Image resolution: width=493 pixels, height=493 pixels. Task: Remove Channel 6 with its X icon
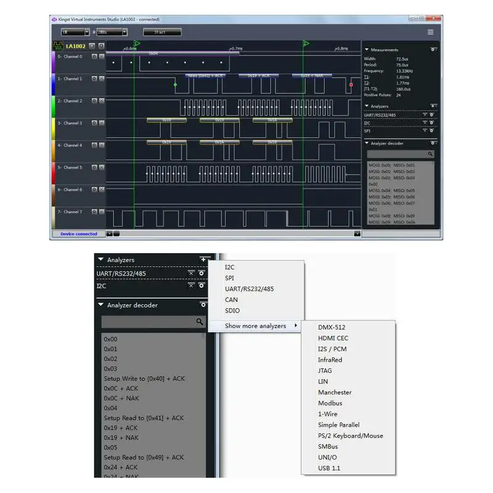102,189
